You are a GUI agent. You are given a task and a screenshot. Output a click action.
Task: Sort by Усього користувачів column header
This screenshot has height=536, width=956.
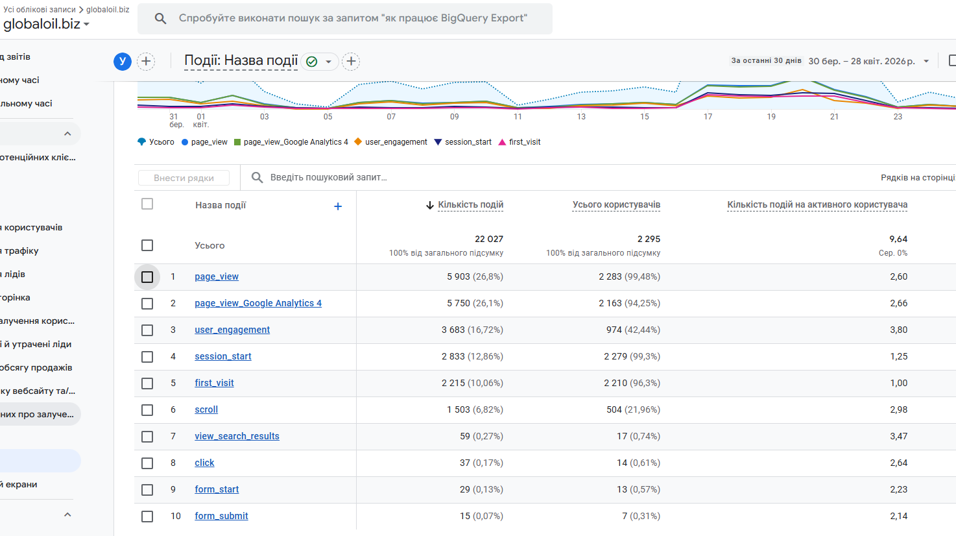pos(616,205)
